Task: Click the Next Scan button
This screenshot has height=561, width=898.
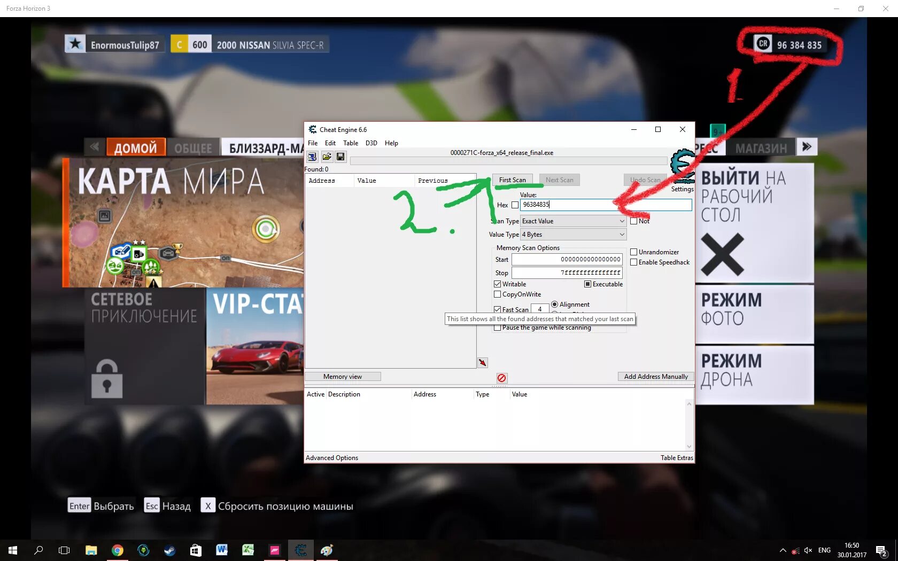Action: 560,180
